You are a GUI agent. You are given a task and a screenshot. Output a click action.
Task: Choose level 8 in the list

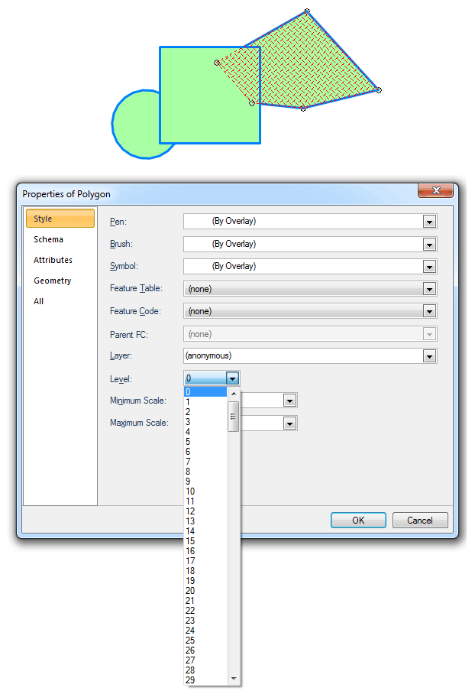205,472
